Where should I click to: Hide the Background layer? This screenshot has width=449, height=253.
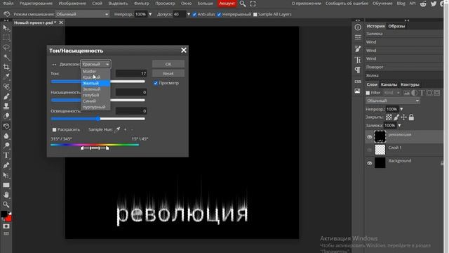coord(370,163)
